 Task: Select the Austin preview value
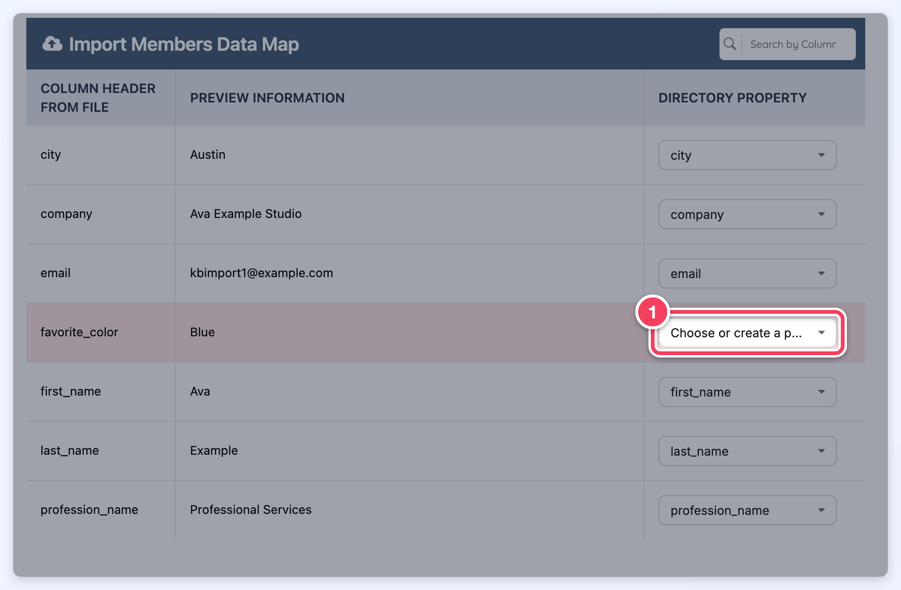208,155
